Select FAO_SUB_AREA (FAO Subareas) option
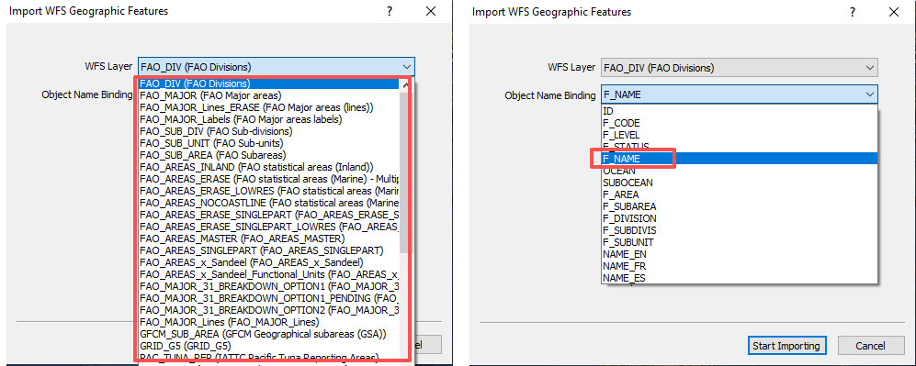Image resolution: width=916 pixels, height=366 pixels. pyautogui.click(x=269, y=155)
